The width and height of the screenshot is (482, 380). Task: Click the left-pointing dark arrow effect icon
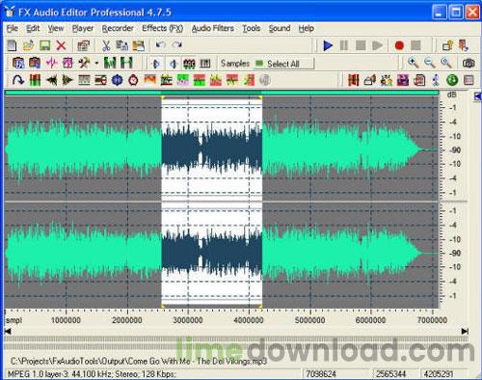(51, 80)
